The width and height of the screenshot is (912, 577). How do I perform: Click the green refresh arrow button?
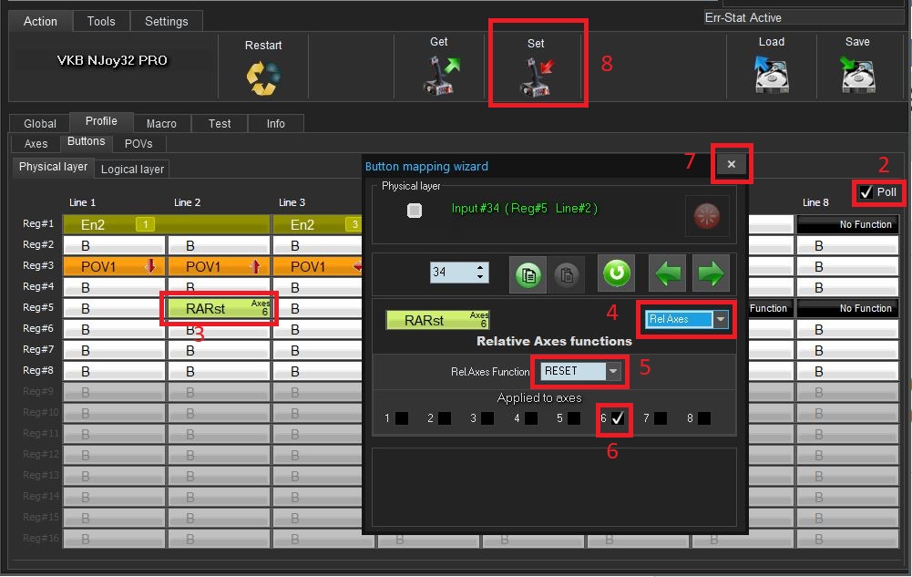(x=616, y=273)
